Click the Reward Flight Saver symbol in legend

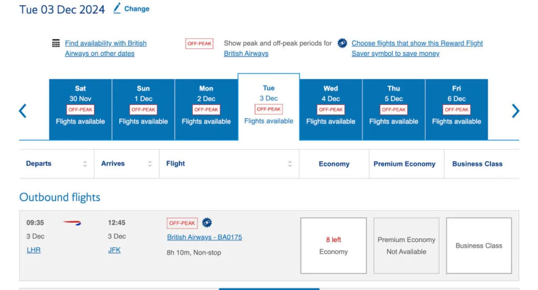point(342,43)
